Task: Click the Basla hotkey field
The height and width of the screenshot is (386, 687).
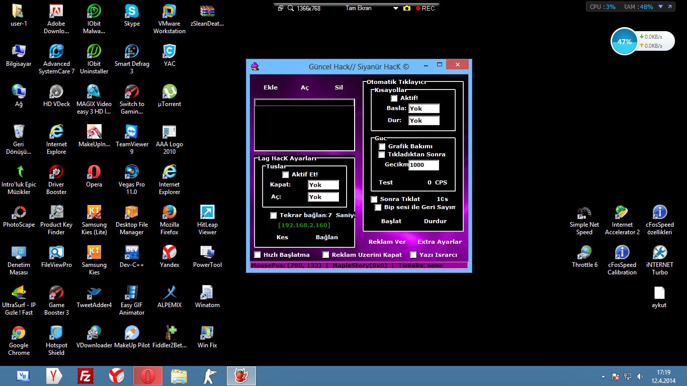Action: point(424,109)
